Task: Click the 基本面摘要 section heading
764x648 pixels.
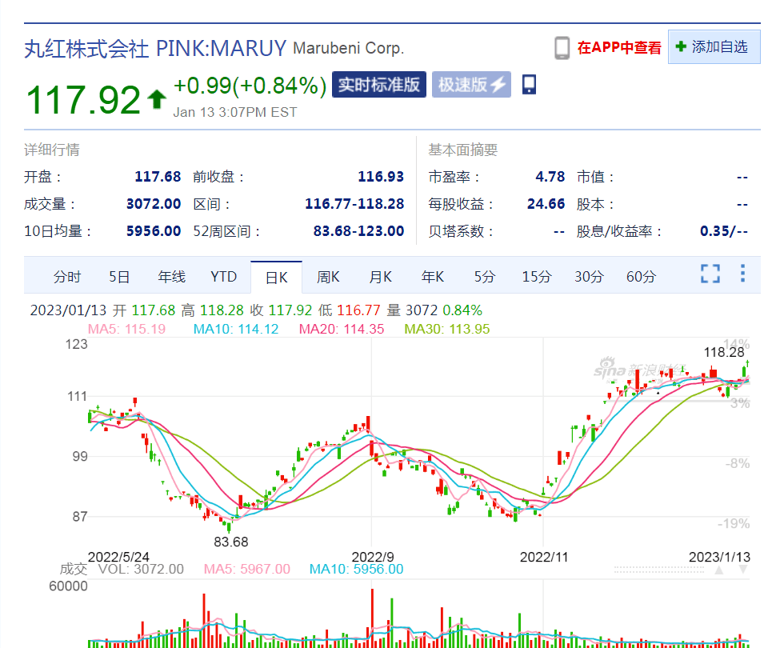Action: point(463,150)
